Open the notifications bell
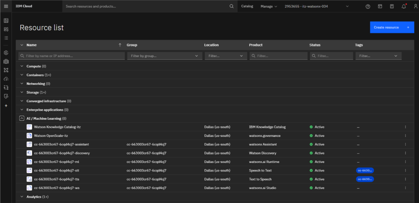This screenshot has width=419, height=203. [404, 6]
